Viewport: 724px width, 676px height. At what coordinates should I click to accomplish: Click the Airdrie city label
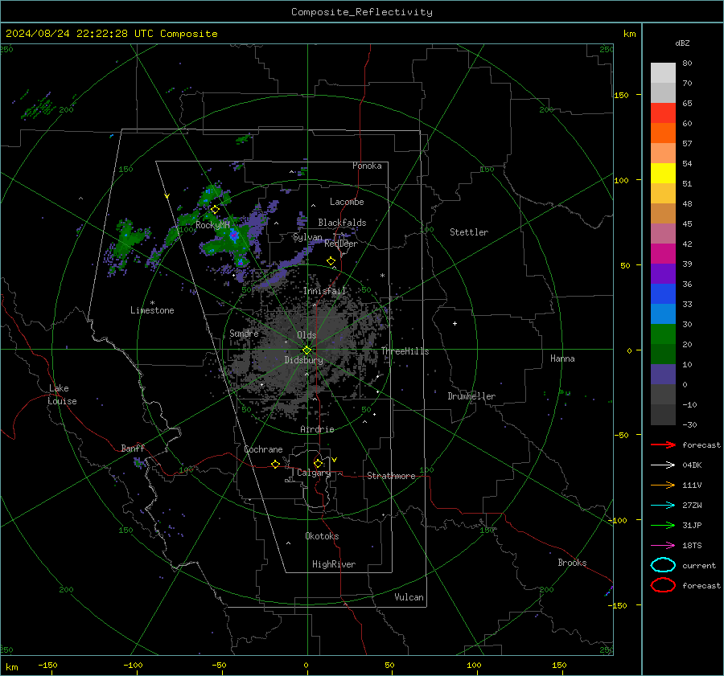[317, 429]
